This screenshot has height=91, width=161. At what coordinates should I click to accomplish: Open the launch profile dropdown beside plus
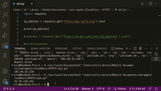click(130, 49)
